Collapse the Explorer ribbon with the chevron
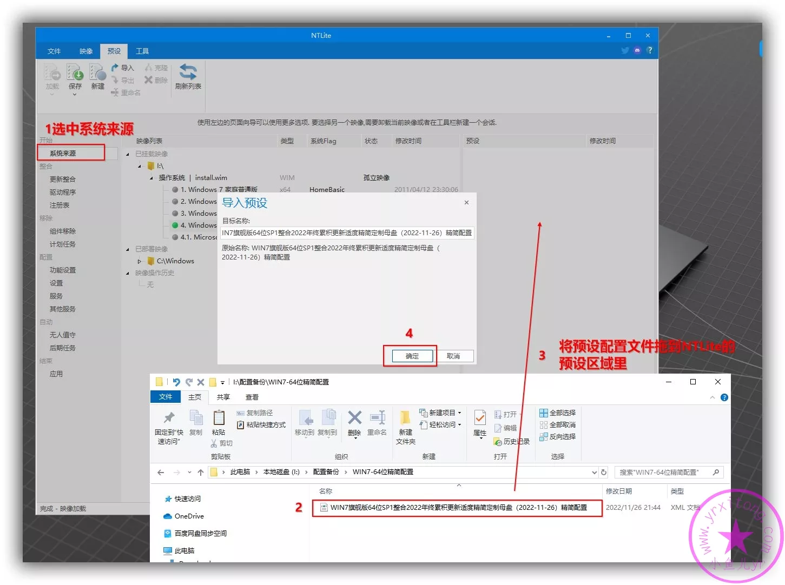Image resolution: width=785 pixels, height=585 pixels. tap(712, 397)
